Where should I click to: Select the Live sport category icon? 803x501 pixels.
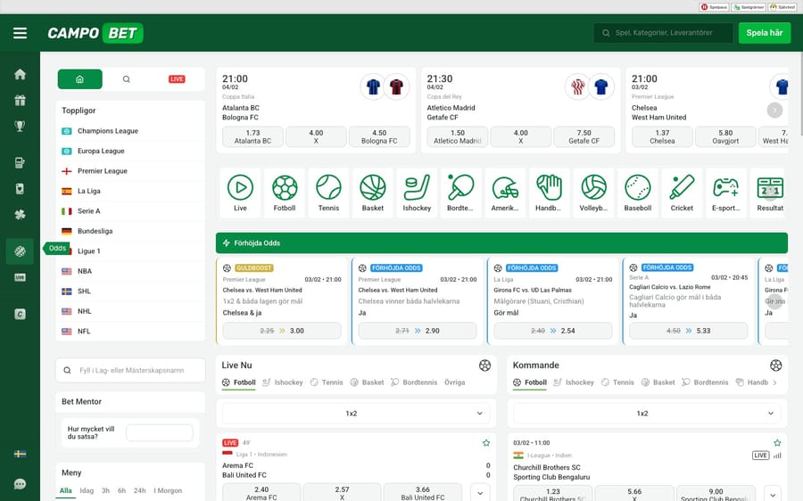(x=240, y=193)
